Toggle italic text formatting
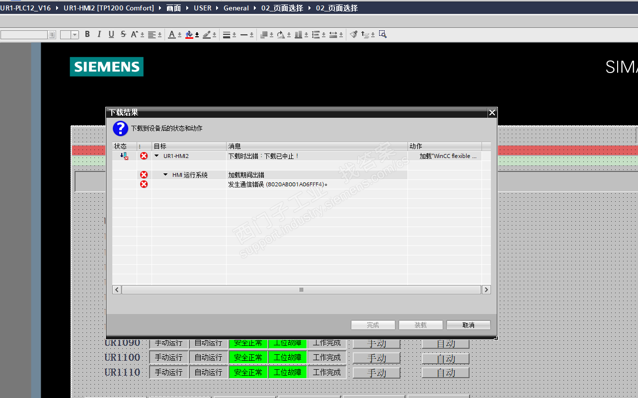Screen dimensions: 638x398 tap(99, 34)
